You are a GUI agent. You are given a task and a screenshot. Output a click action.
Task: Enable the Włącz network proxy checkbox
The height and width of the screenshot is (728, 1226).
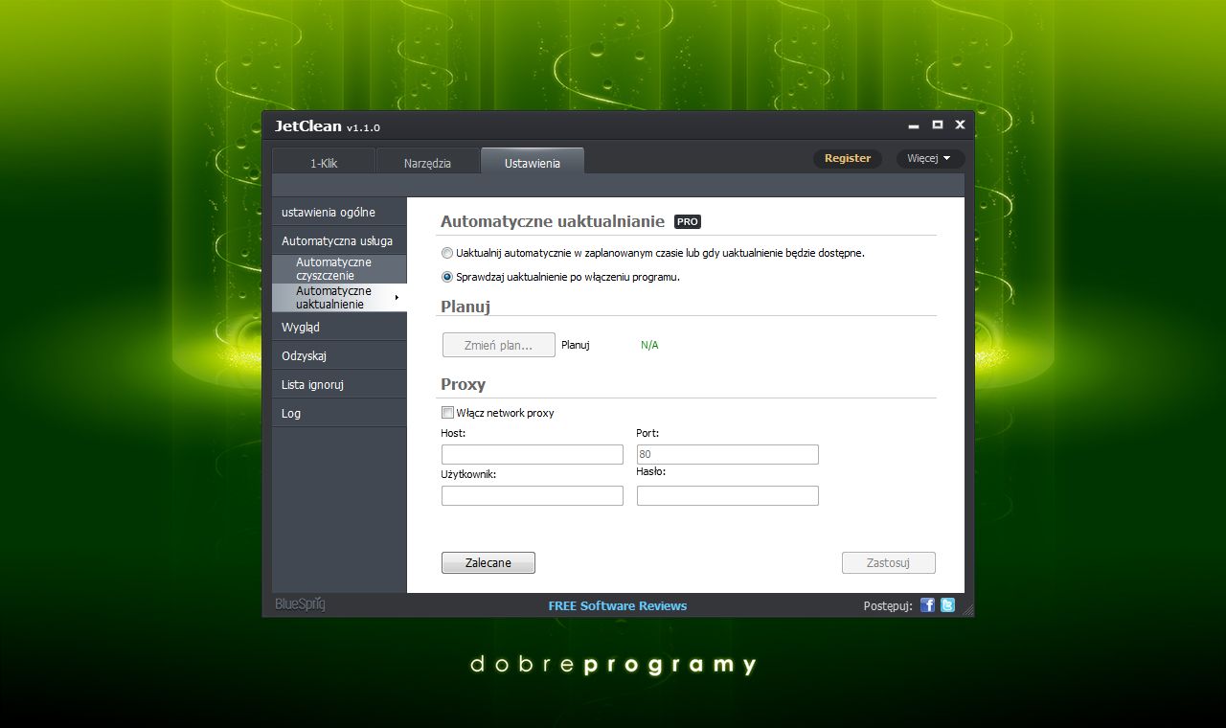pos(447,413)
